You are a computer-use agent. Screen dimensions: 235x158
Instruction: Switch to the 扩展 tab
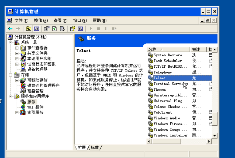pyautogui.click(x=82, y=147)
